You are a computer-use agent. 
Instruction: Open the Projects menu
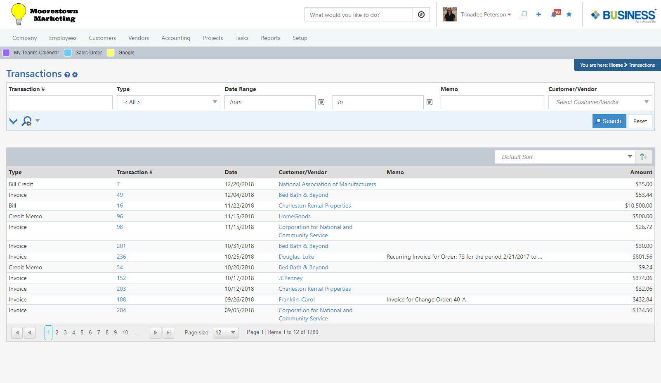coord(213,38)
